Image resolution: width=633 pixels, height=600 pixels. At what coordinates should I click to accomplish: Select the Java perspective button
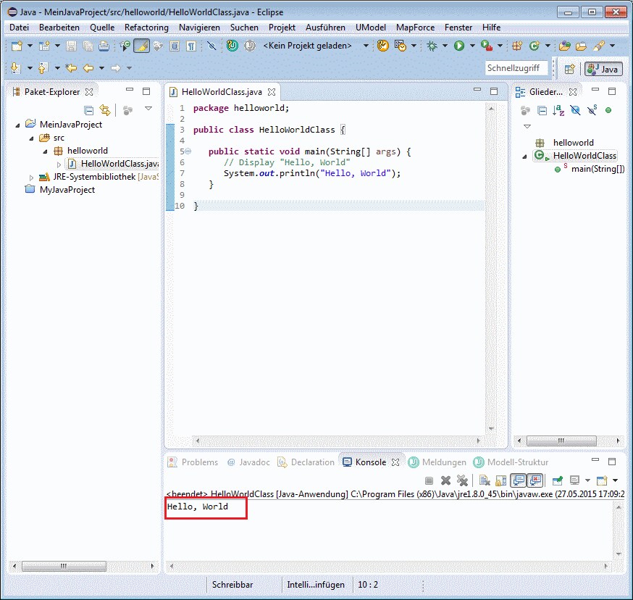[x=603, y=69]
